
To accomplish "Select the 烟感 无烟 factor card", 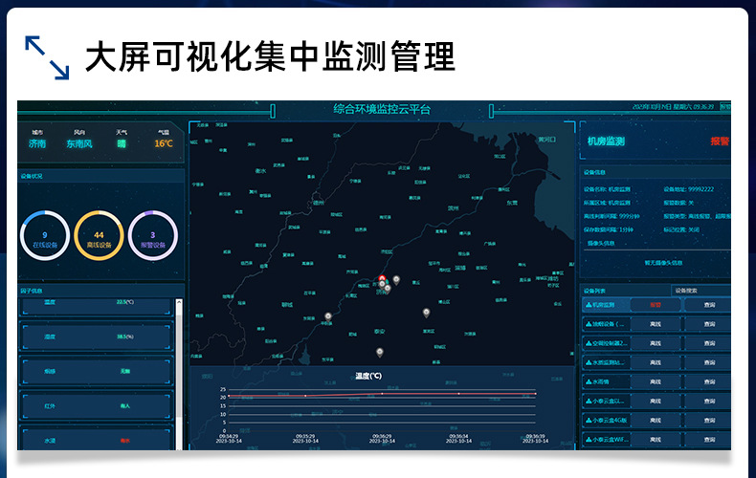I will (x=97, y=371).
